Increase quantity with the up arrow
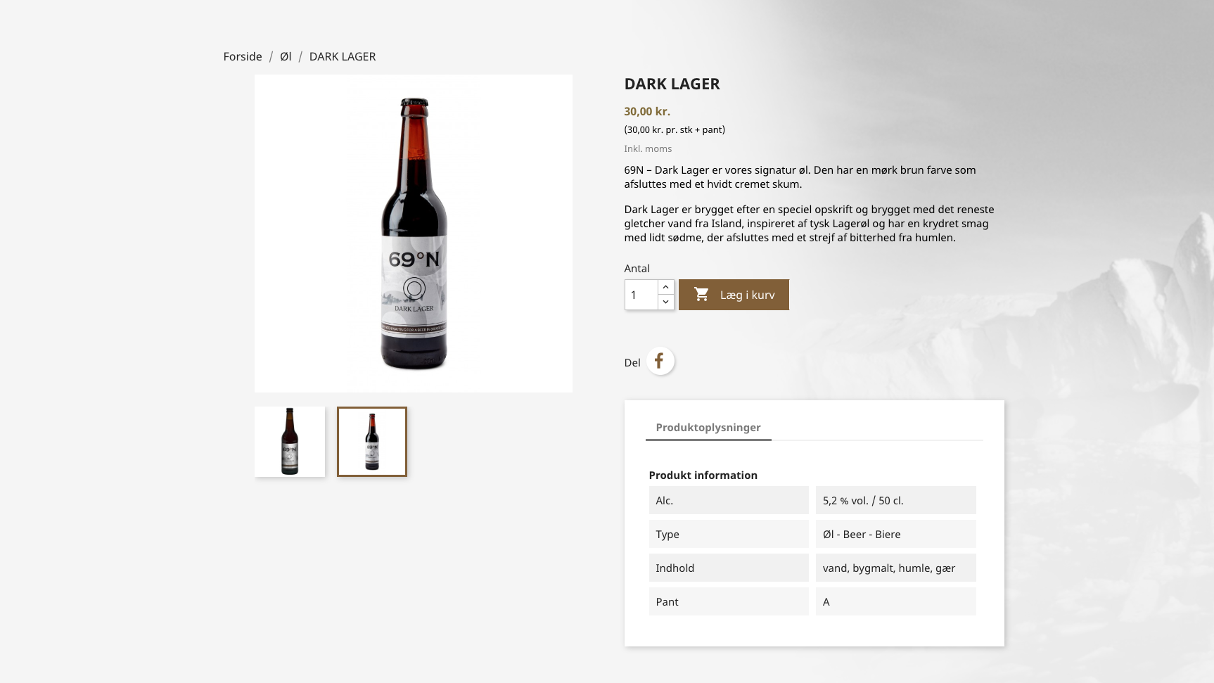 [665, 287]
